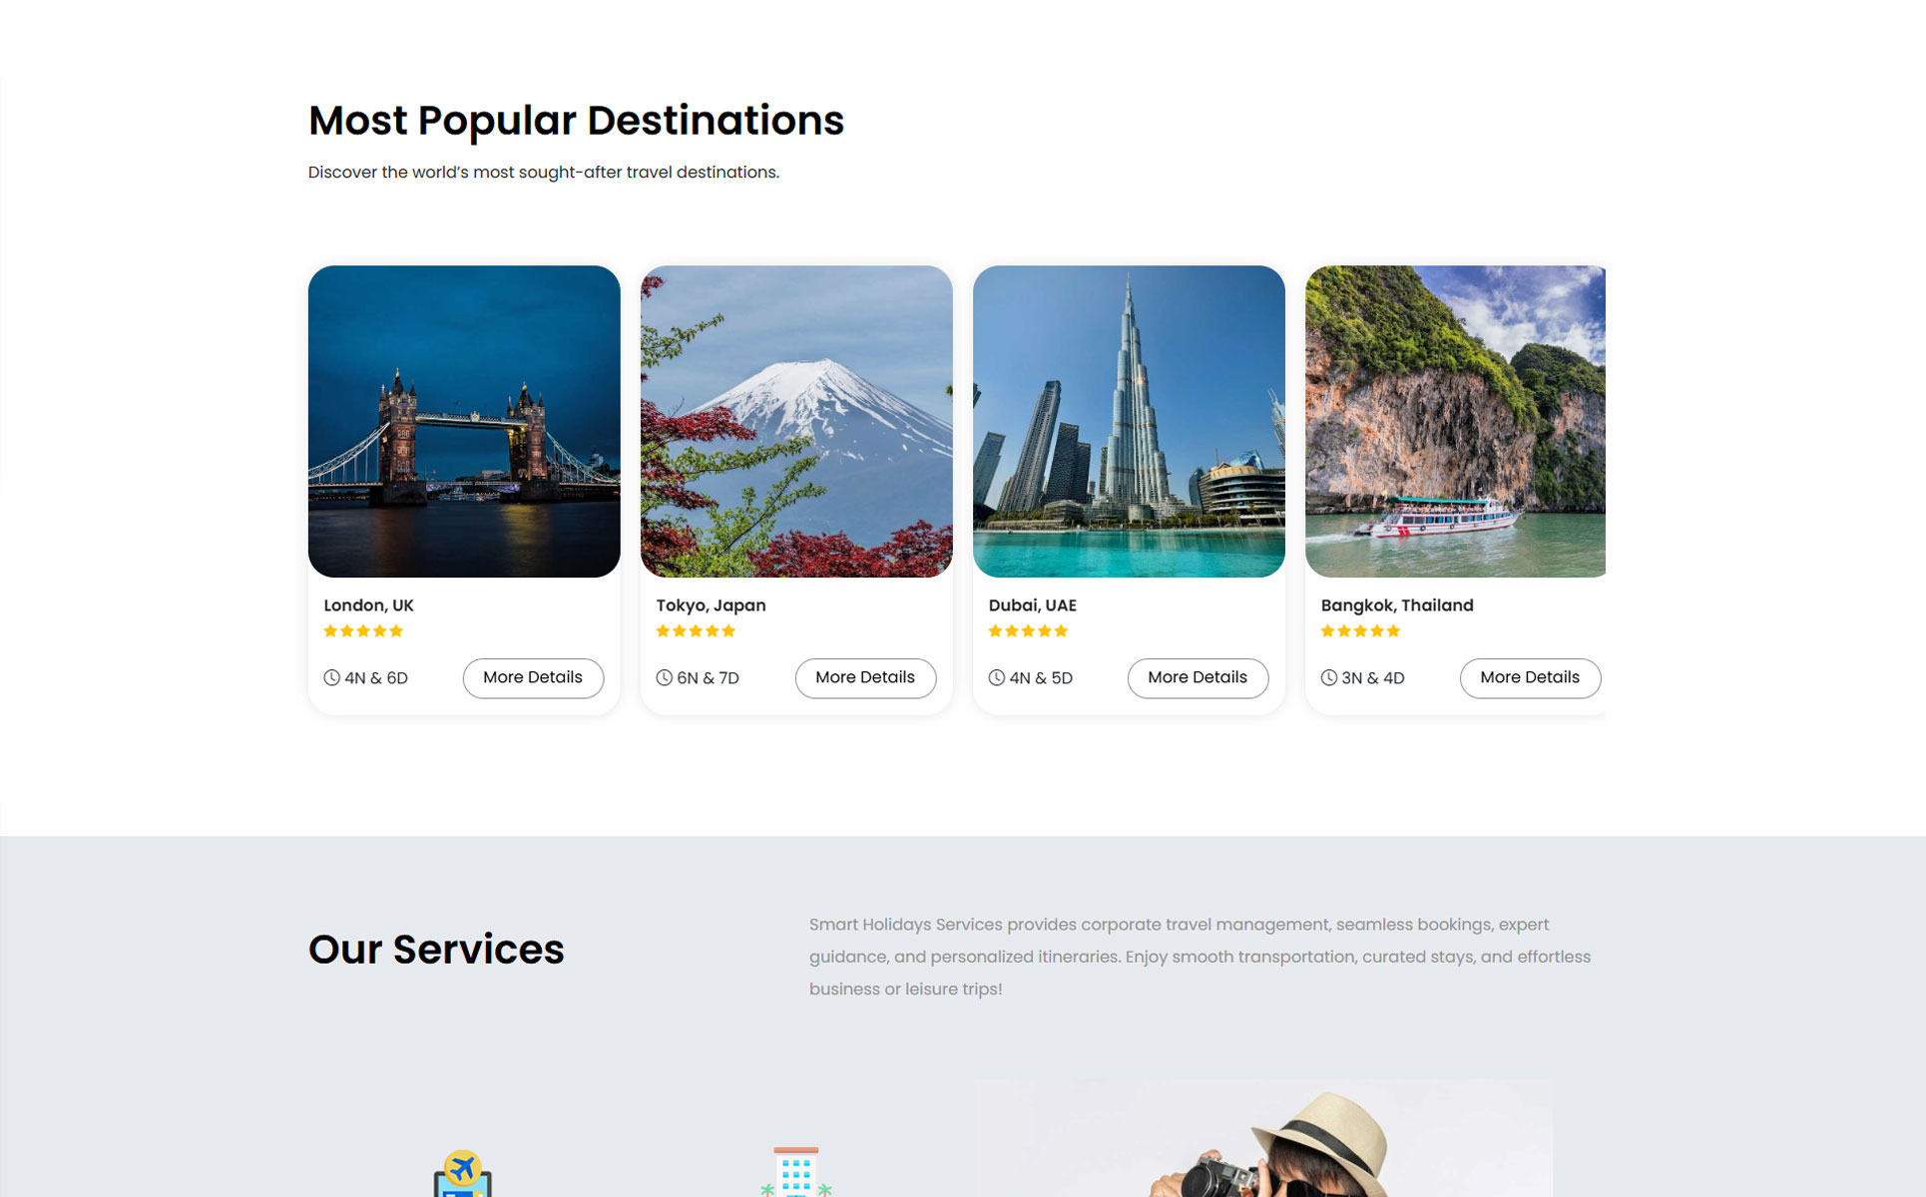This screenshot has width=1926, height=1197.
Task: Click the London five-star rating
Action: (363, 630)
